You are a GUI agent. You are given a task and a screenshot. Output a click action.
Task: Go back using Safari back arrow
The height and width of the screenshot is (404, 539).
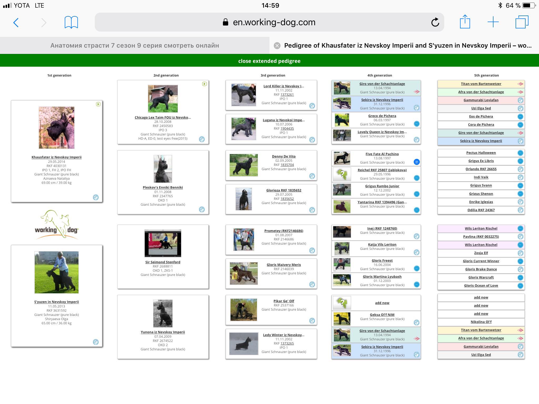click(x=16, y=22)
